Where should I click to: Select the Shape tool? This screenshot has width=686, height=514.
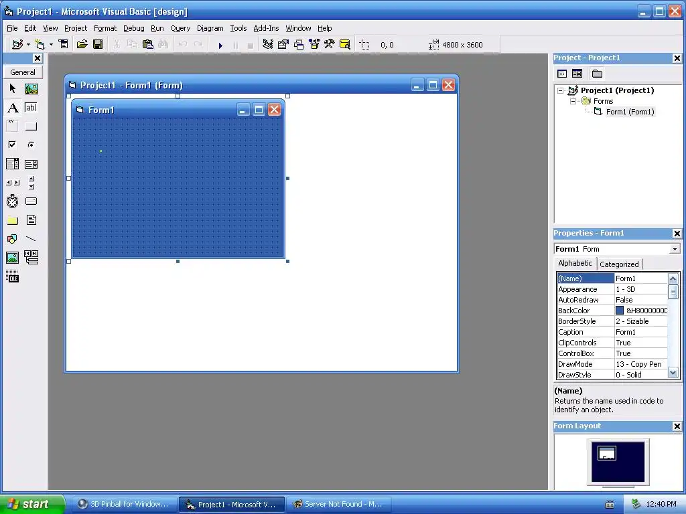coord(12,239)
